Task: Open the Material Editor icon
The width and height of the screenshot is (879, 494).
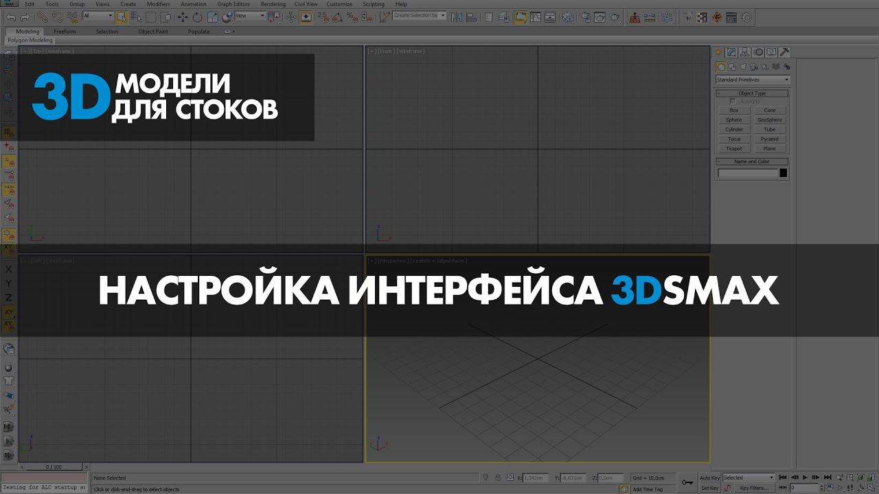Action: click(x=567, y=17)
